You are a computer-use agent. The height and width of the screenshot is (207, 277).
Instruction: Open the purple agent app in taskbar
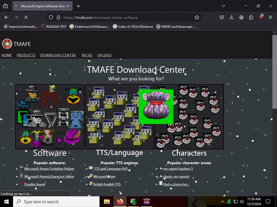pos(147,202)
